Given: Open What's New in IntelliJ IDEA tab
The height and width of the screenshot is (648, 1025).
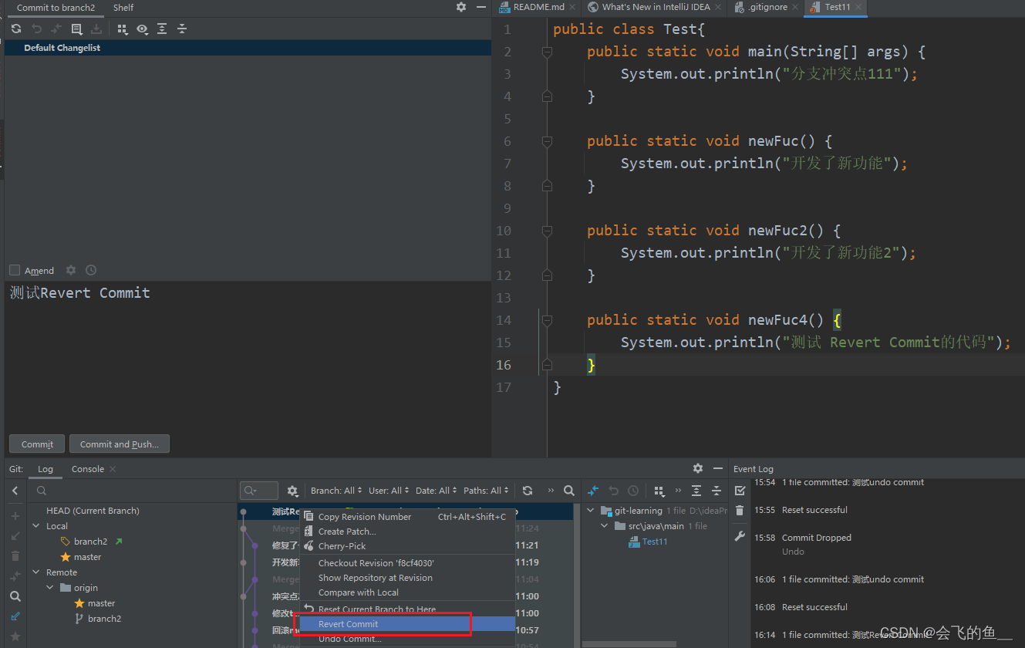Looking at the screenshot, I should coord(656,7).
